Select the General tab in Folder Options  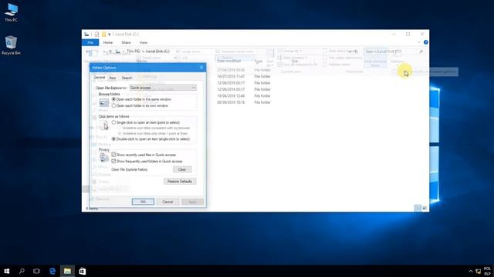(x=100, y=78)
